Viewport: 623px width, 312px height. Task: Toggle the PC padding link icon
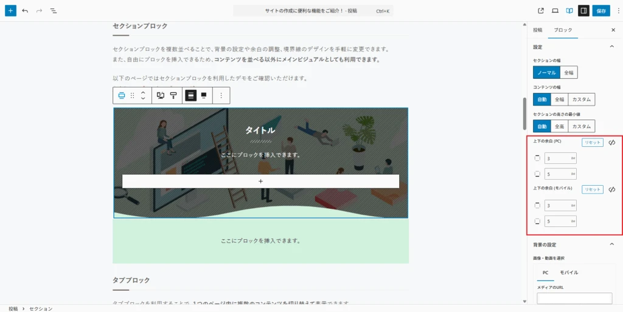tap(612, 142)
